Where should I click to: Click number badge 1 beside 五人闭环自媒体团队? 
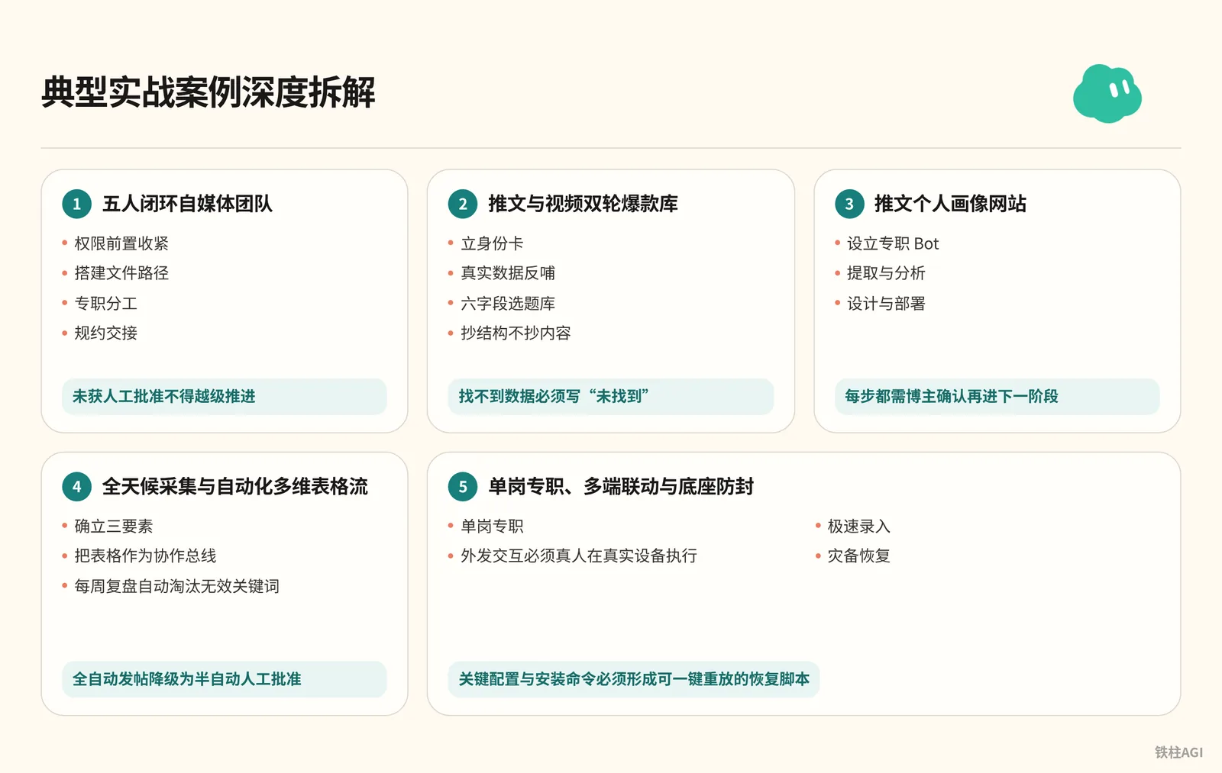tap(76, 204)
